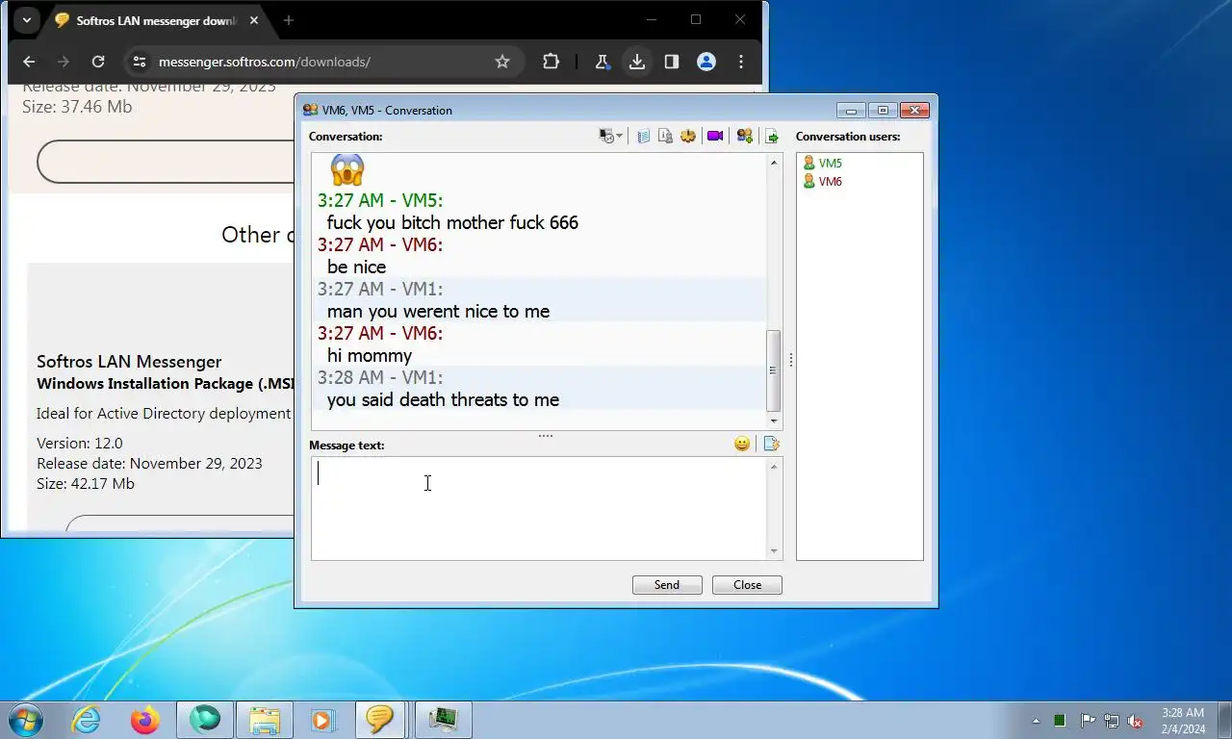Open Action Center flag icon
The image size is (1232, 739).
(x=1088, y=721)
